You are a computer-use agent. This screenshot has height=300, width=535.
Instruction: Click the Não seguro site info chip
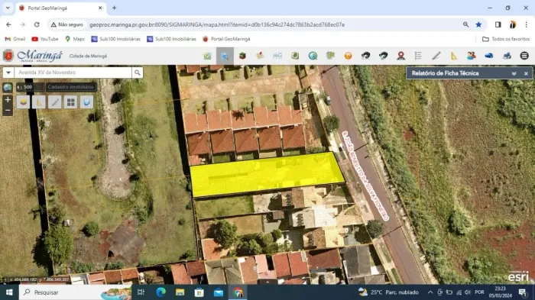(67, 24)
